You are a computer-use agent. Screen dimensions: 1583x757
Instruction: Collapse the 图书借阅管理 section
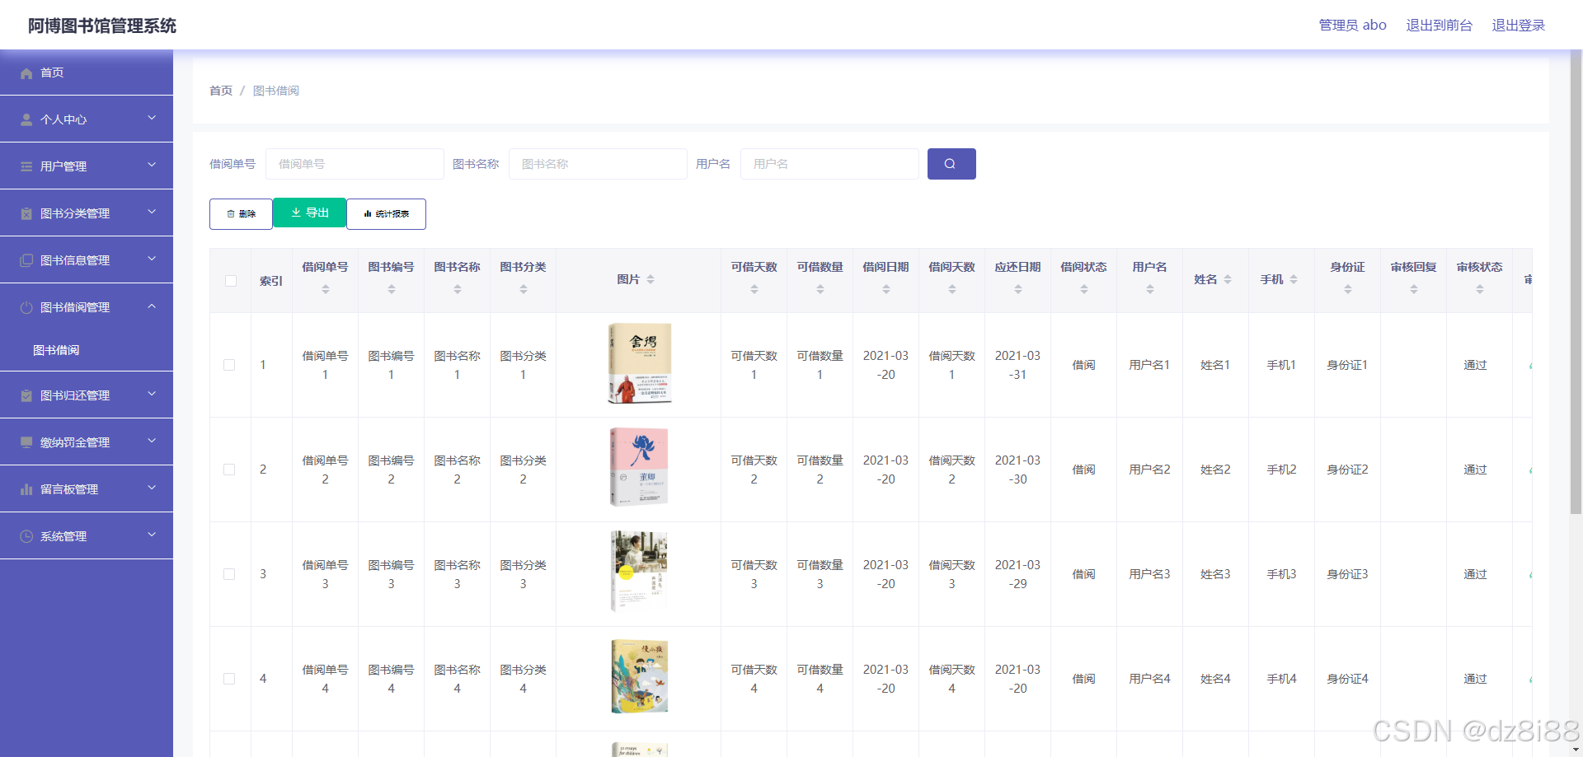pos(87,306)
